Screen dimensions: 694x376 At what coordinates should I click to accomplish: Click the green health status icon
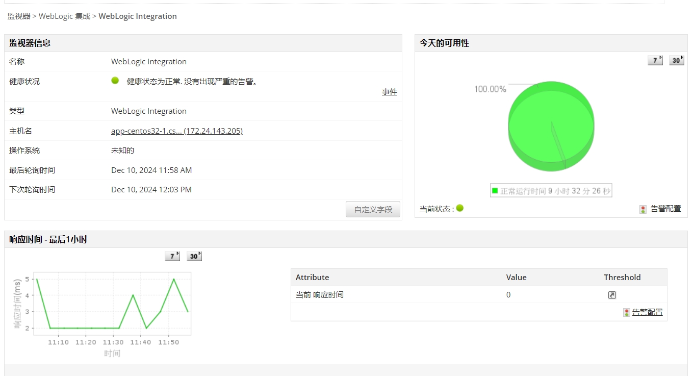click(x=115, y=81)
